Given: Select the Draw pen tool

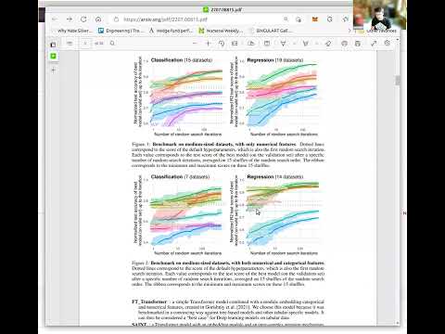Looking at the screenshot, I should [283, 44].
